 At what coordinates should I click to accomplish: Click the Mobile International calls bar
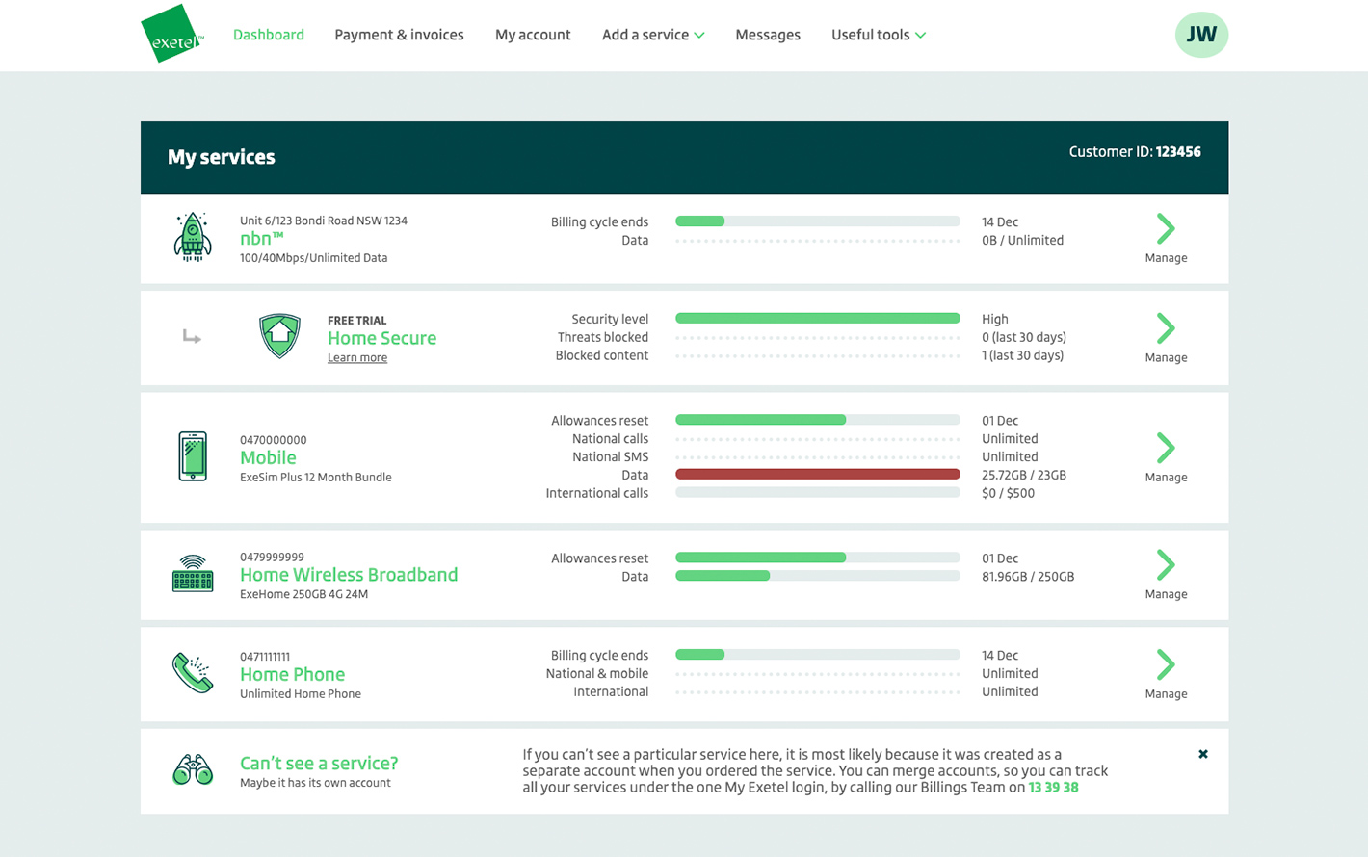[x=818, y=492]
